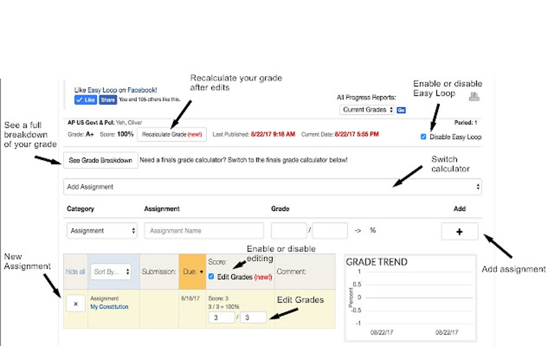The width and height of the screenshot is (554, 346).
Task: Click the Facebook Like icon
Action: (85, 100)
